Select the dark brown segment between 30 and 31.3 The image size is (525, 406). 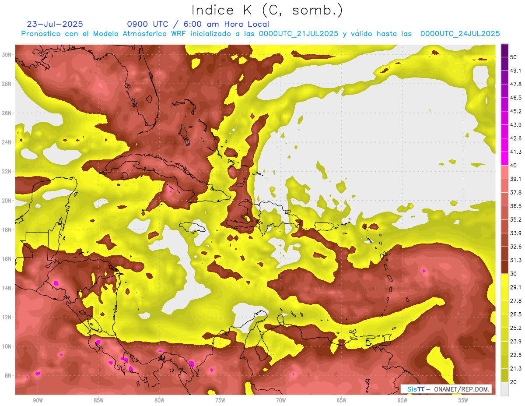(x=504, y=267)
